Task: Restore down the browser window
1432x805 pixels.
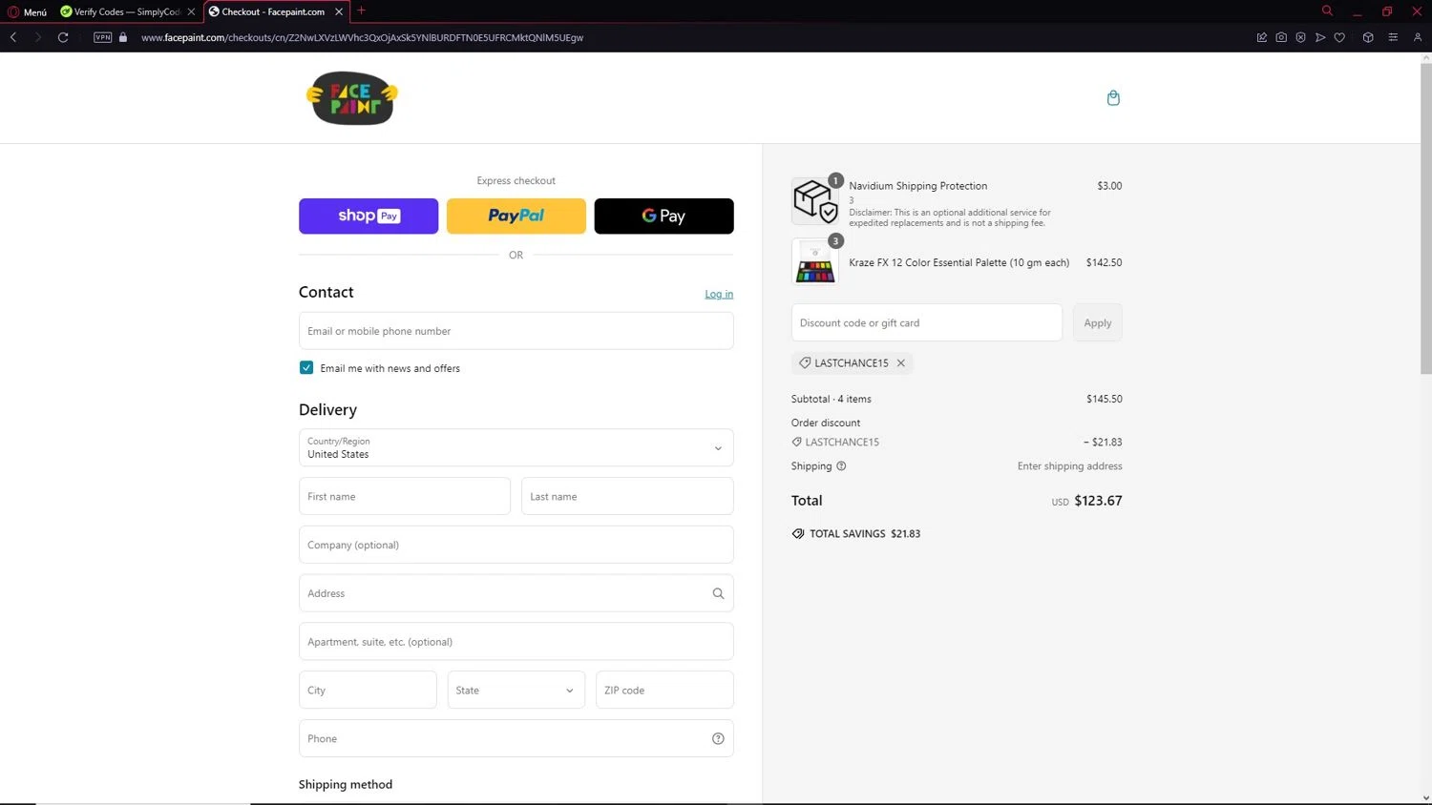Action: (x=1387, y=11)
